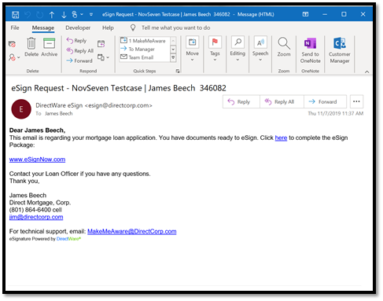Select the Message ribbon tab

tap(43, 28)
